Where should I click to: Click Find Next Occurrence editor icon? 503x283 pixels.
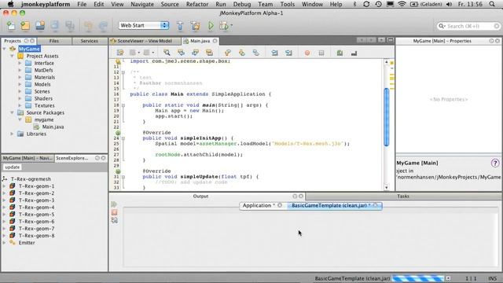195,53
